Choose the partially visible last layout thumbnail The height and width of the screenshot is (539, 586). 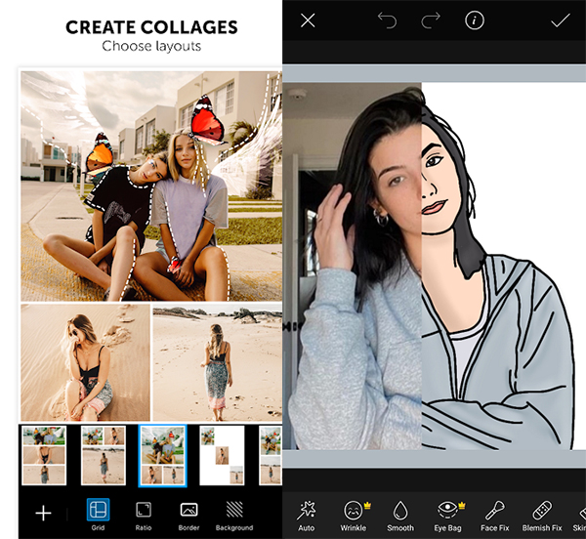(x=271, y=456)
